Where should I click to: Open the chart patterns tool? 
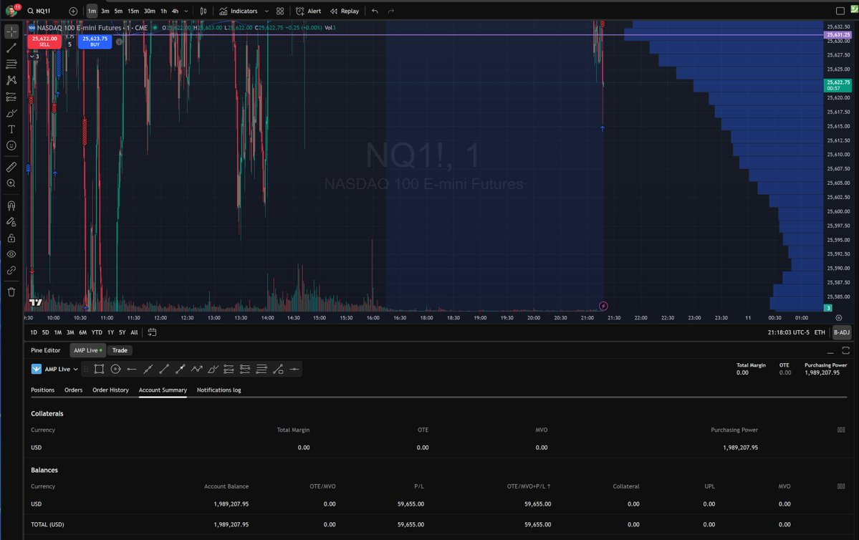11,80
